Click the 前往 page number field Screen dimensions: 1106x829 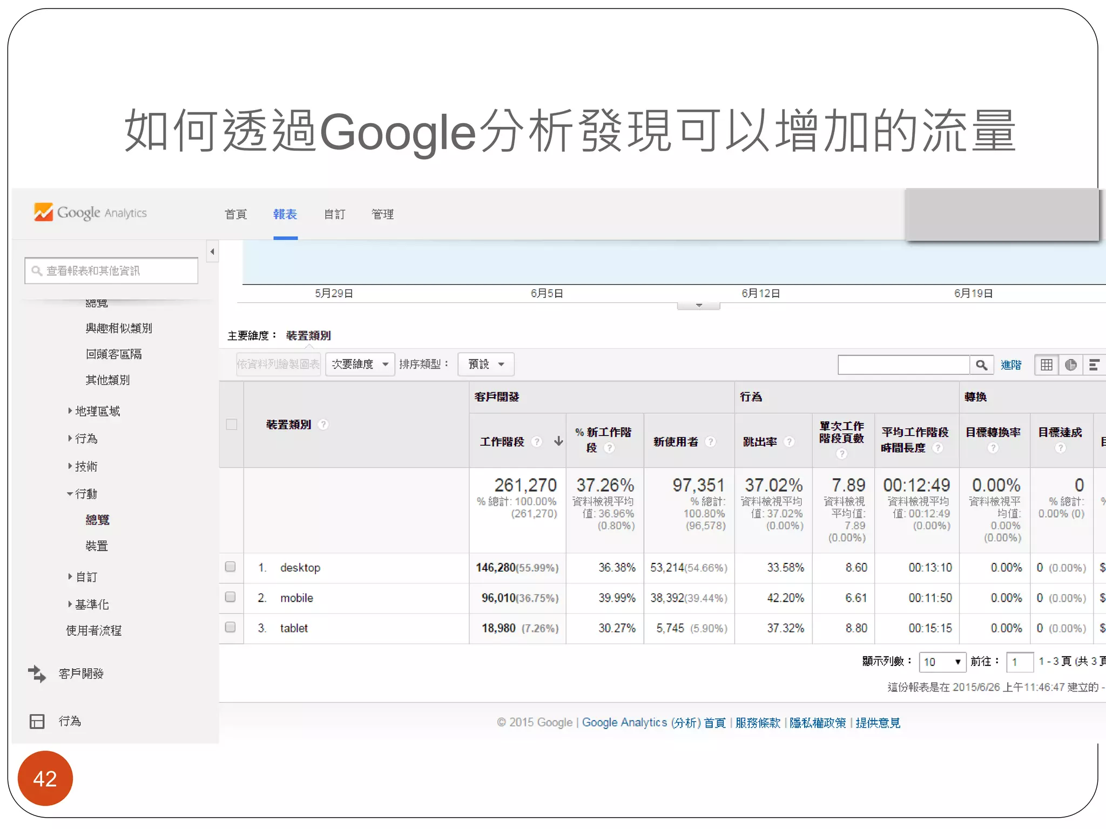[1020, 662]
